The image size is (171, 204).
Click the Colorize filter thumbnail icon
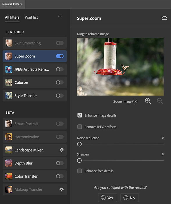(9, 82)
